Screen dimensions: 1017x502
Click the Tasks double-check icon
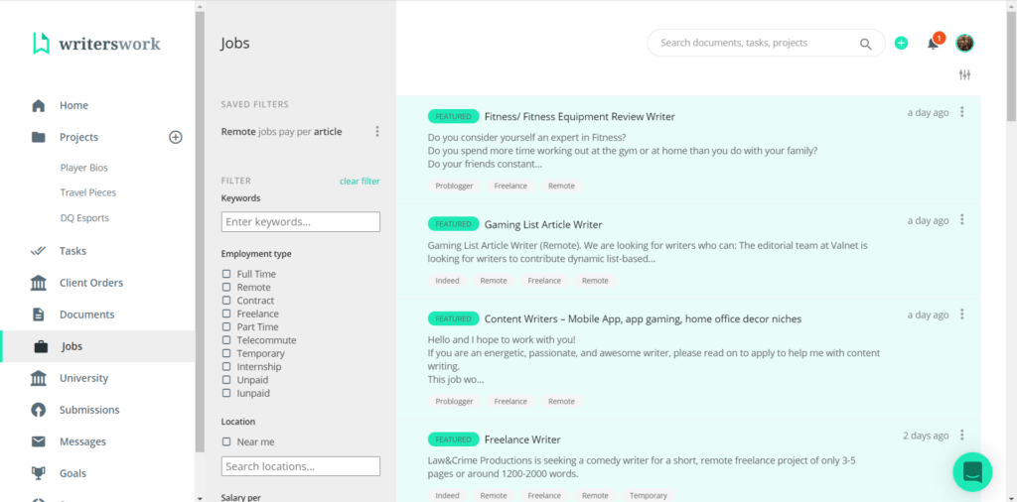pos(39,251)
